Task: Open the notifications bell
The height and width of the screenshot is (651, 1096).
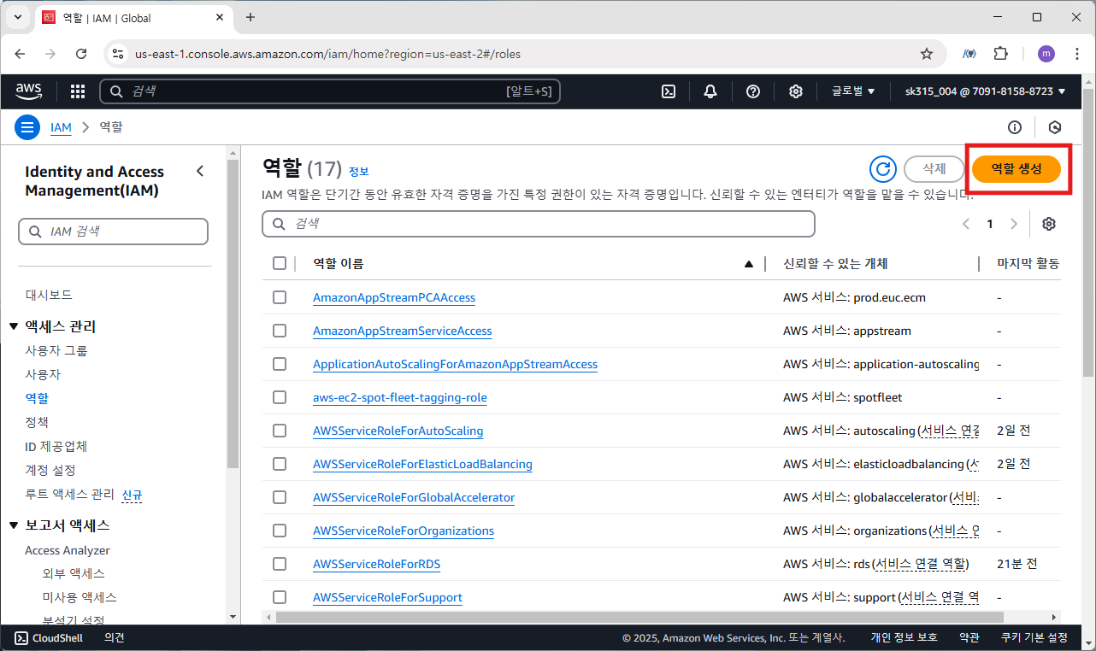Action: [710, 91]
